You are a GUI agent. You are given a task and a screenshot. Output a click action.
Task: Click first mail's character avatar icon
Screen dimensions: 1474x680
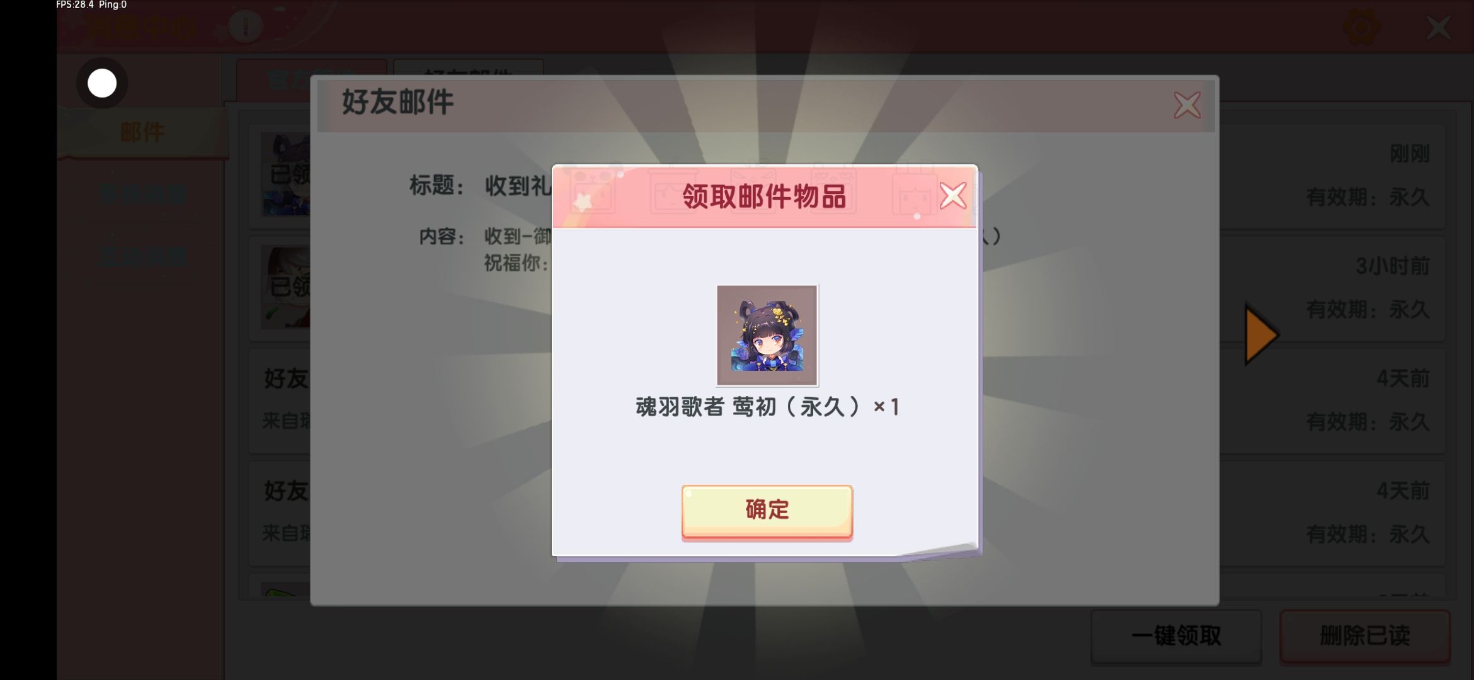click(x=286, y=174)
